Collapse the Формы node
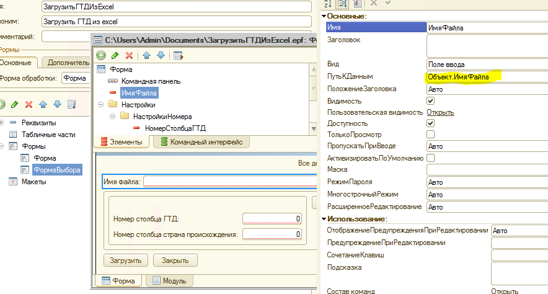The image size is (548, 294). pyautogui.click(x=1, y=146)
